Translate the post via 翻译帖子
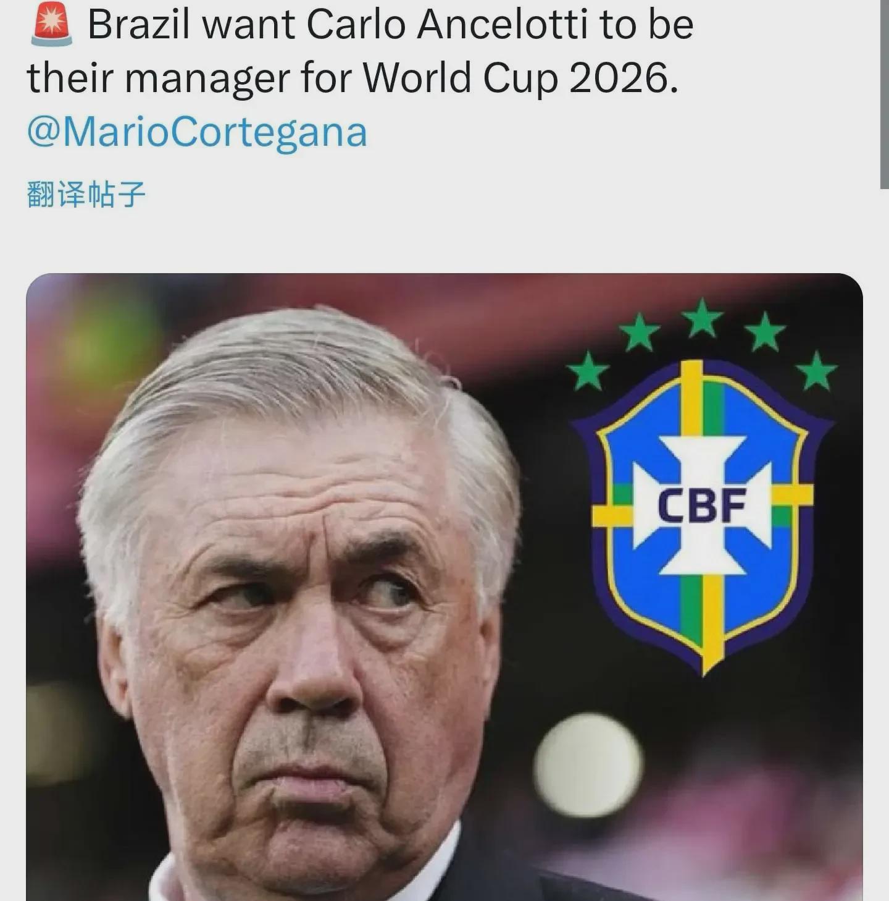 tap(86, 194)
